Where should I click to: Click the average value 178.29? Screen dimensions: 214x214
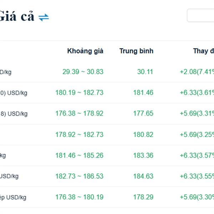tap(143, 197)
